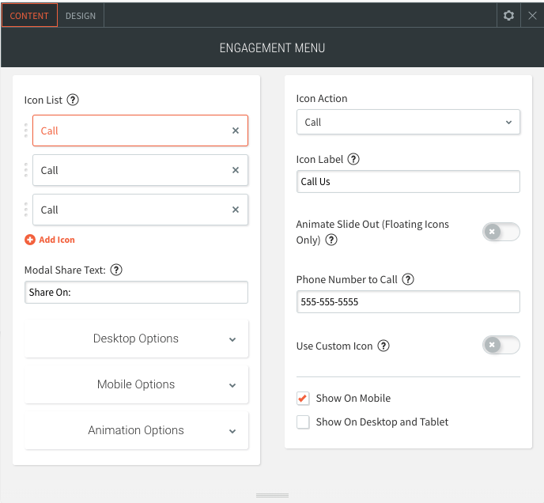
Task: Enable Animate Slide Out toggle
Action: pos(501,232)
